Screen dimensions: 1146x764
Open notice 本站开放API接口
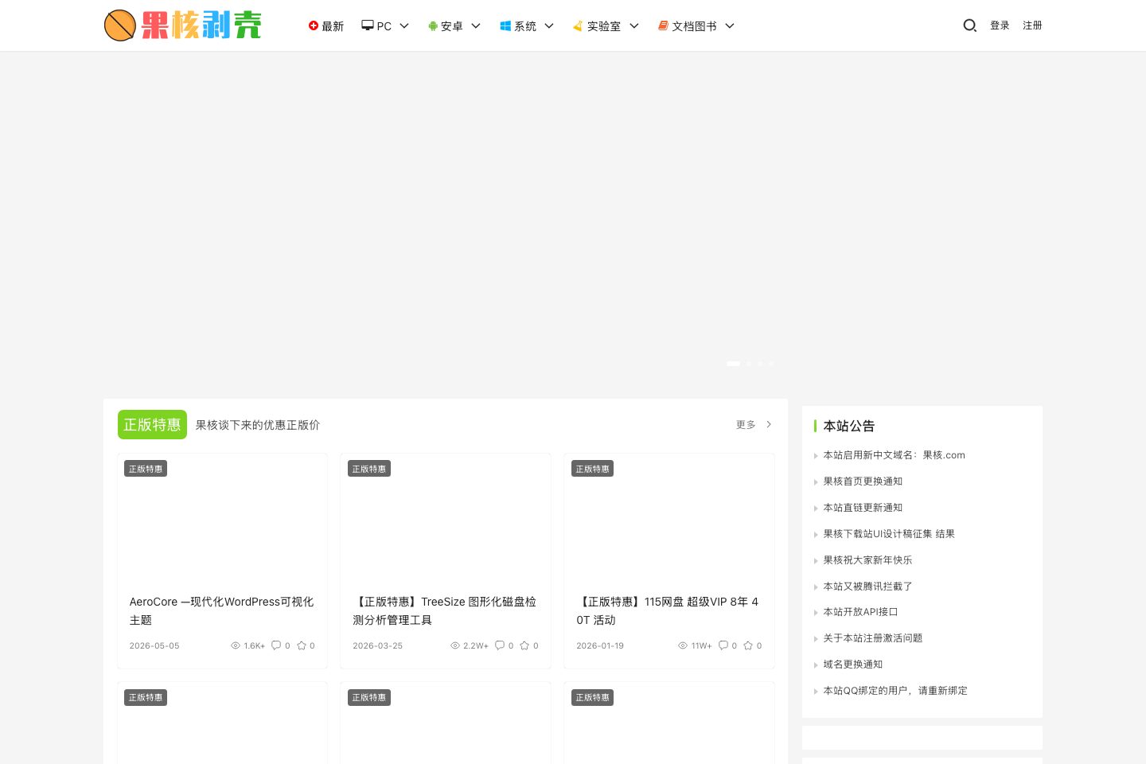coord(860,612)
